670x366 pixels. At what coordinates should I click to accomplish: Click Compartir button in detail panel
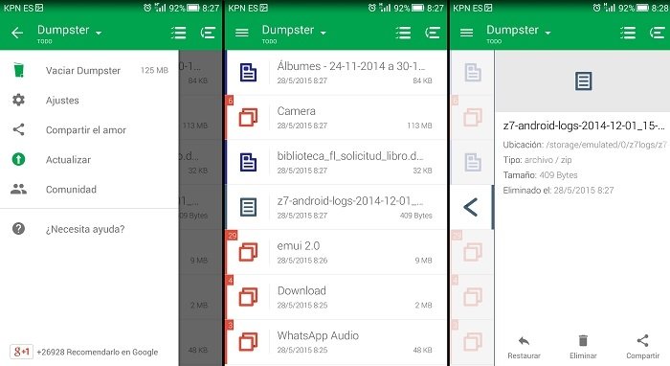(642, 347)
